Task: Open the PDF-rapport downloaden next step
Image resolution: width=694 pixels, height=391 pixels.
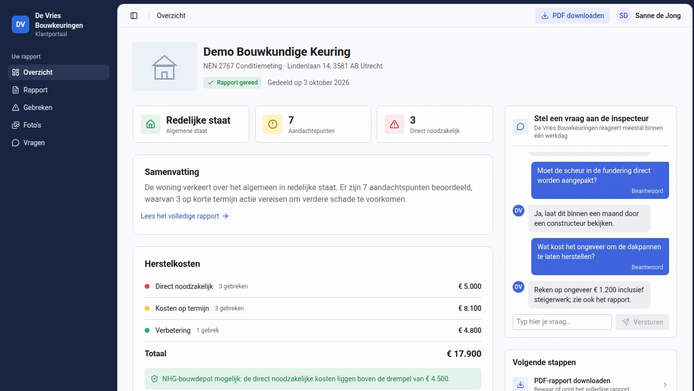Action: pos(591,384)
